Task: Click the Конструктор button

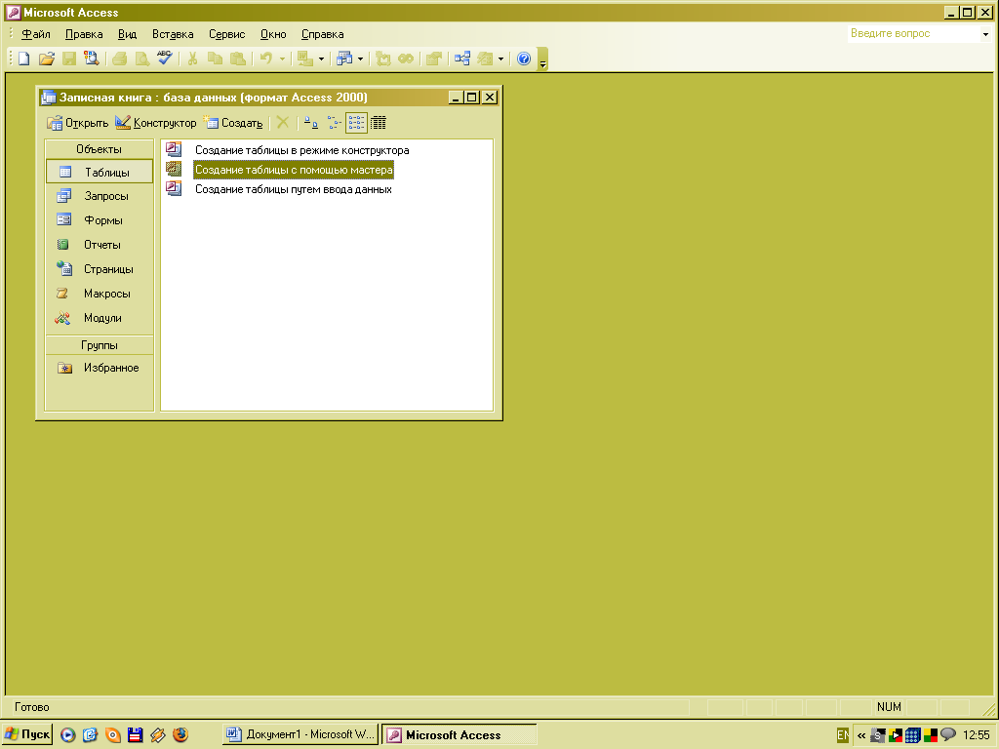Action: [156, 123]
